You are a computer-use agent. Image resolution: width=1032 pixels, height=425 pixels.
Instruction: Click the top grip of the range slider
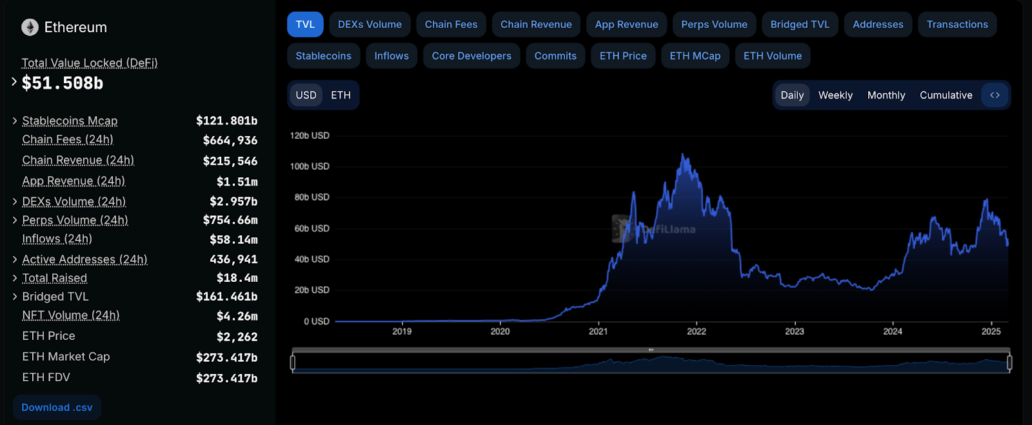651,350
